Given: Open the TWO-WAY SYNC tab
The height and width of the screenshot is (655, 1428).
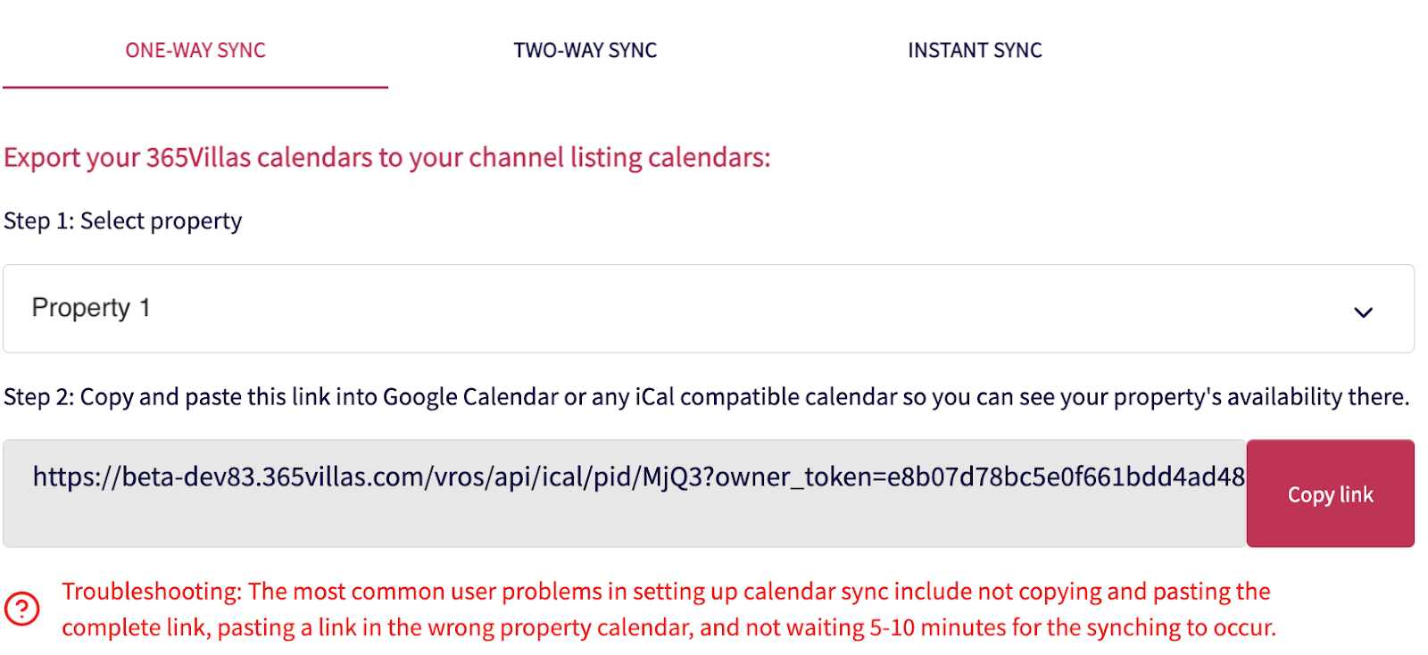Looking at the screenshot, I should [585, 51].
